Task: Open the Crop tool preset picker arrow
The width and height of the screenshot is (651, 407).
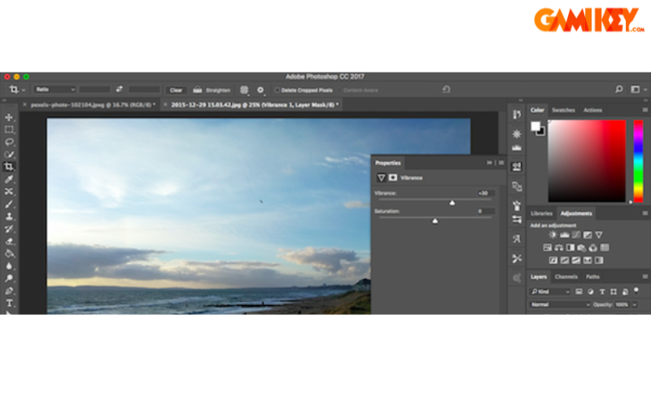Action: click(x=24, y=90)
